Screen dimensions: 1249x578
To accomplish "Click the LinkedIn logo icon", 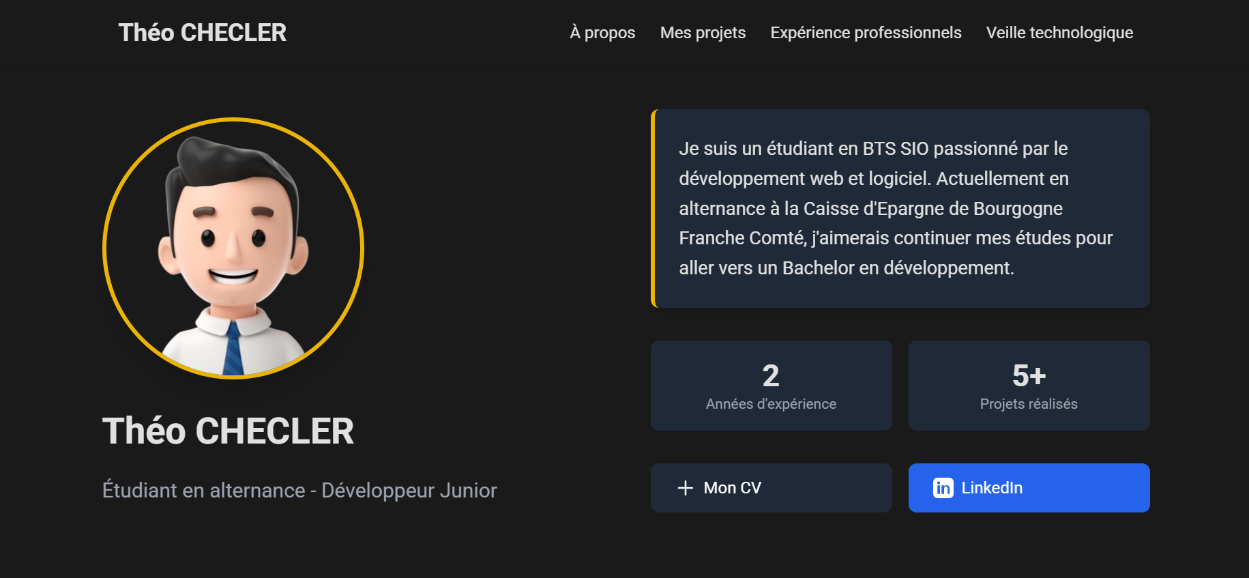I will (943, 488).
